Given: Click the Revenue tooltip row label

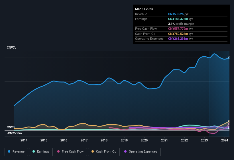Looking at the screenshot, I should 141,14.
